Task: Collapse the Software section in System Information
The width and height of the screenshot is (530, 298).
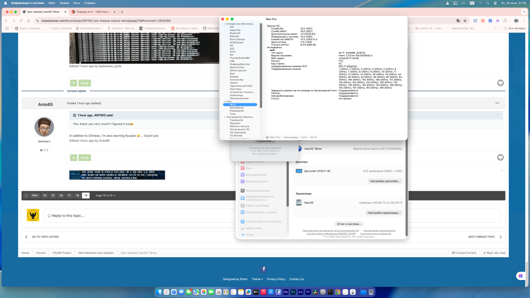Action: [224, 117]
